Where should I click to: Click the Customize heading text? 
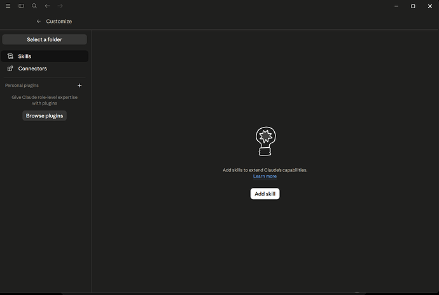pyautogui.click(x=59, y=21)
